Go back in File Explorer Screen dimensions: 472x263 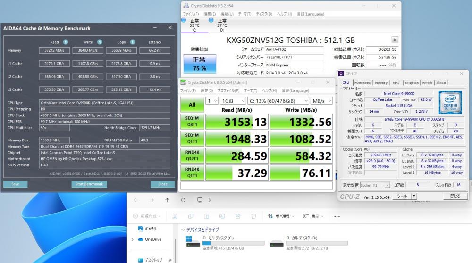136,200
